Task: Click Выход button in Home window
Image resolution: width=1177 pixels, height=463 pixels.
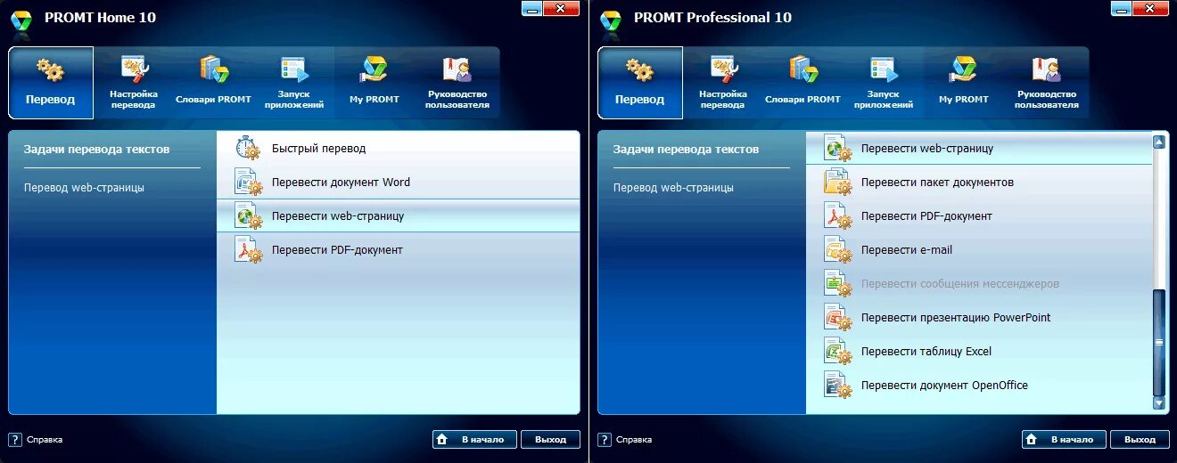Action: [551, 439]
